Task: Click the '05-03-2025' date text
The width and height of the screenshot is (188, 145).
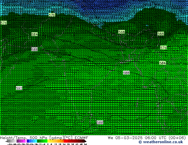Action: click(129, 138)
